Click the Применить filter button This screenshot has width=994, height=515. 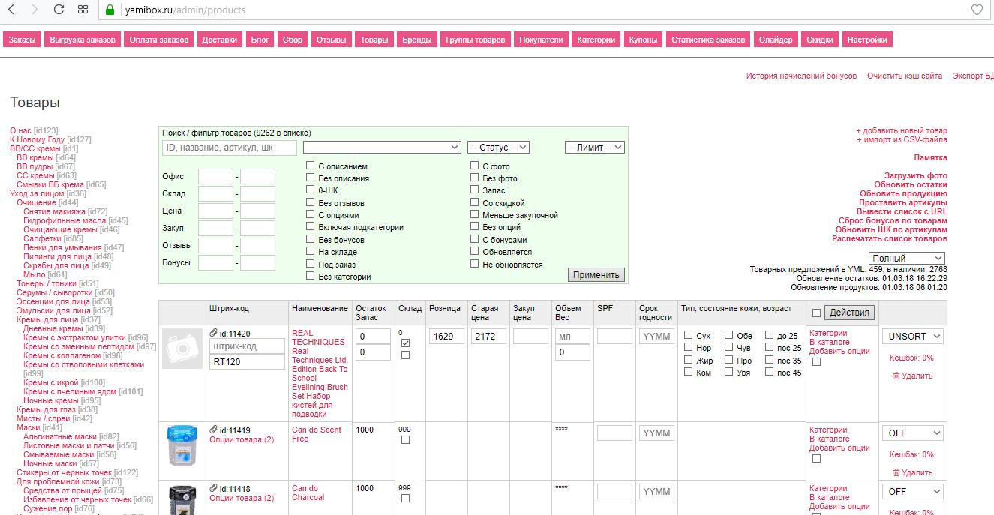click(596, 274)
